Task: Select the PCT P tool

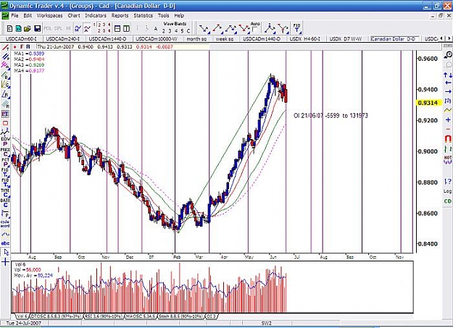Action: [x=5, y=162]
